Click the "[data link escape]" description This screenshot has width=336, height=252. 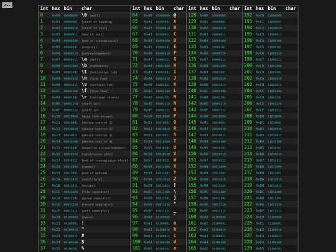coord(97,116)
